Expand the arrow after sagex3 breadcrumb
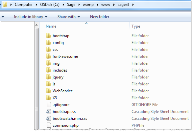193x132 pixels. click(133, 5)
